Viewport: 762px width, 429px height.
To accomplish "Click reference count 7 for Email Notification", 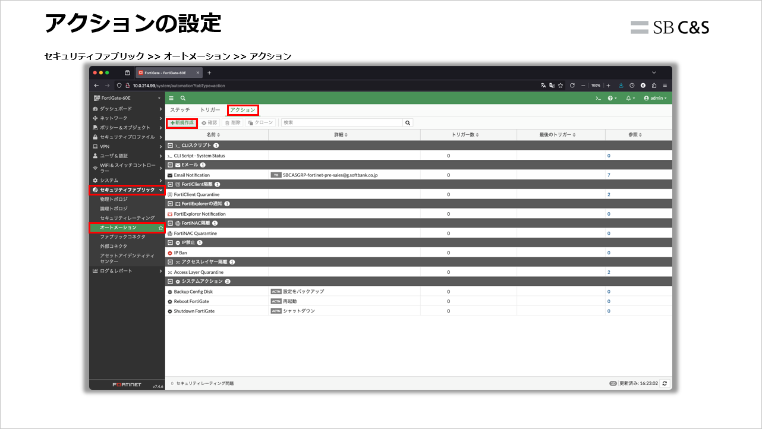I will click(x=609, y=175).
